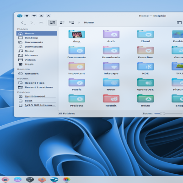Select the Reddit folder icon
The height and width of the screenshot is (183, 183).
pyautogui.click(x=111, y=98)
